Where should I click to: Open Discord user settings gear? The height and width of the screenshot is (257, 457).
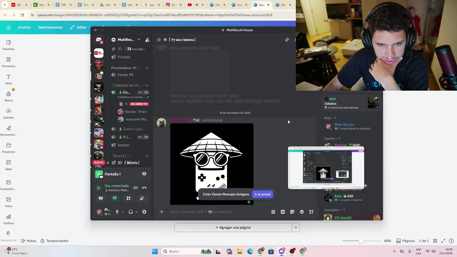[144, 212]
